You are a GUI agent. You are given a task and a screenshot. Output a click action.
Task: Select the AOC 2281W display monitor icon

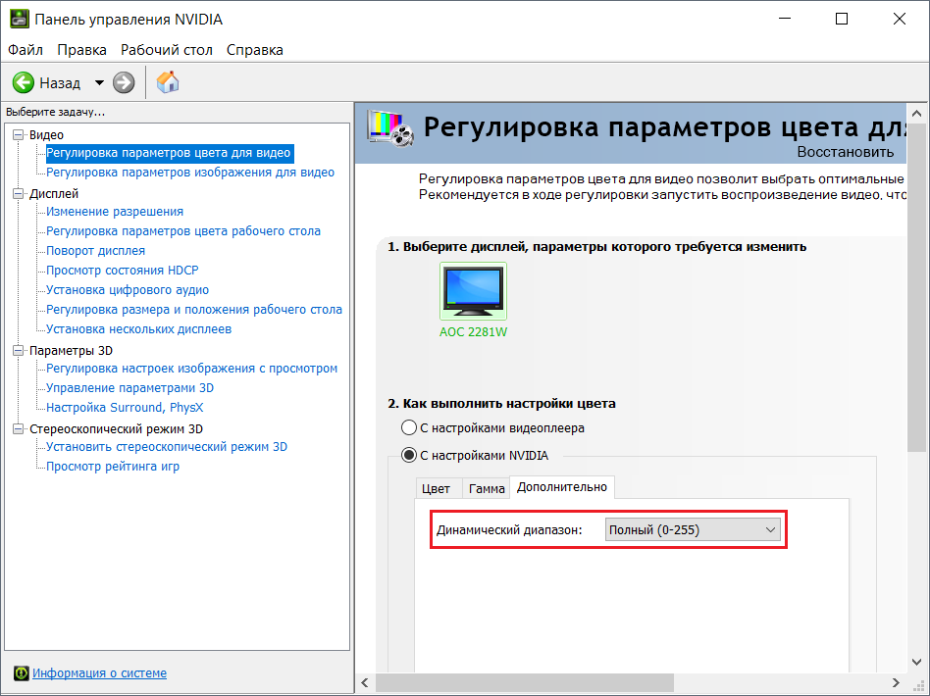[x=473, y=291]
